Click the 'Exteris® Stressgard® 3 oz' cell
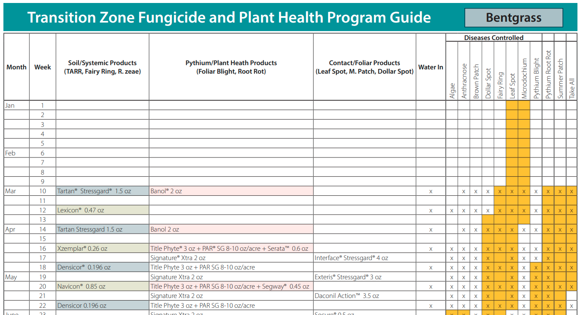Image resolution: width=583 pixels, height=315 pixels. coord(364,277)
